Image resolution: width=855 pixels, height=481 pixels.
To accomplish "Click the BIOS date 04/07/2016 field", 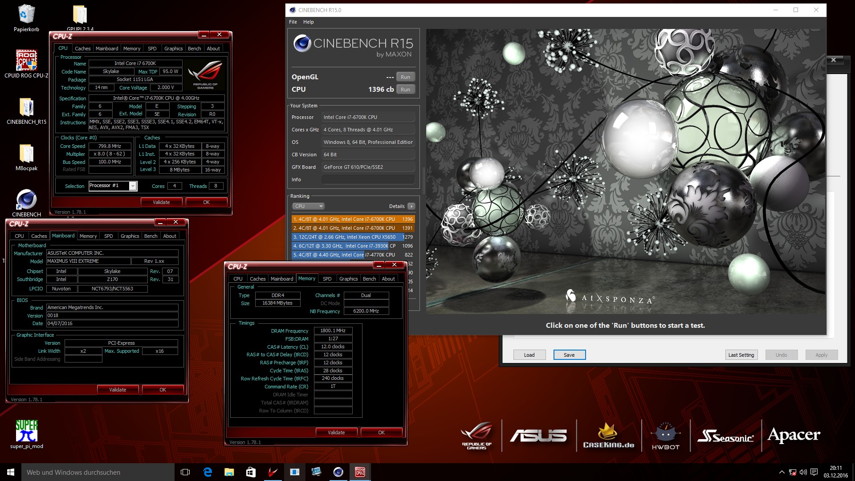I will [112, 324].
